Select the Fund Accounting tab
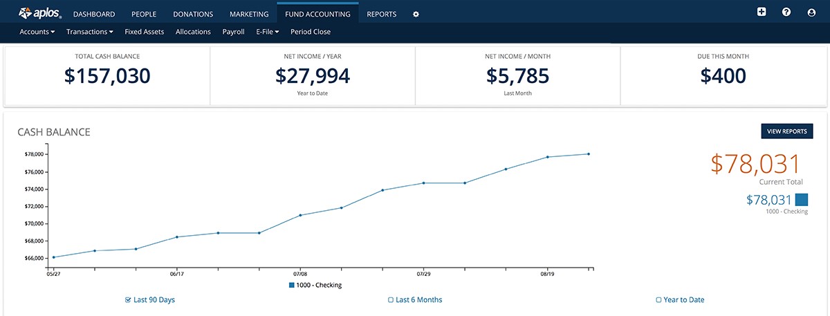The height and width of the screenshot is (316, 830). click(317, 14)
